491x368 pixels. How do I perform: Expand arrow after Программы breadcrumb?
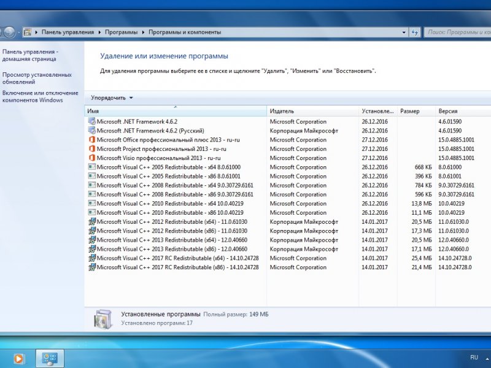(143, 32)
